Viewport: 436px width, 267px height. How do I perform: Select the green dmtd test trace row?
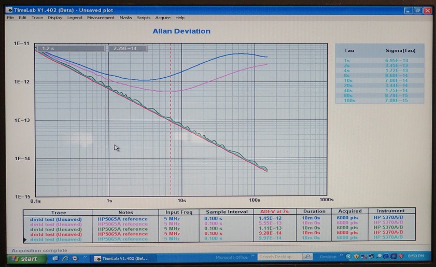(219, 229)
